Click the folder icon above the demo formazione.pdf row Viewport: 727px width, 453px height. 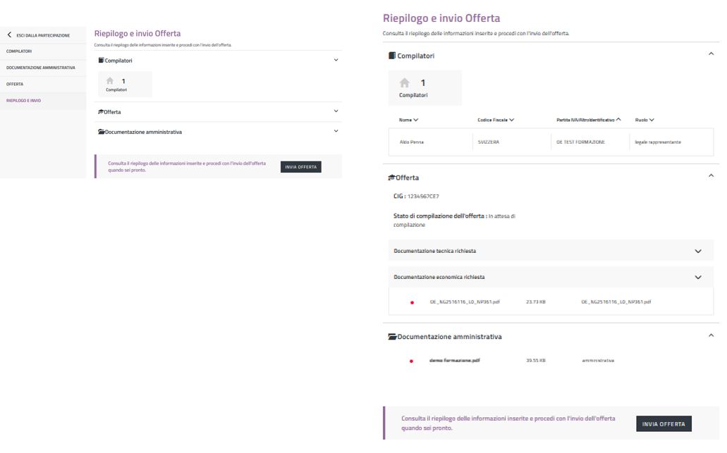coord(392,337)
